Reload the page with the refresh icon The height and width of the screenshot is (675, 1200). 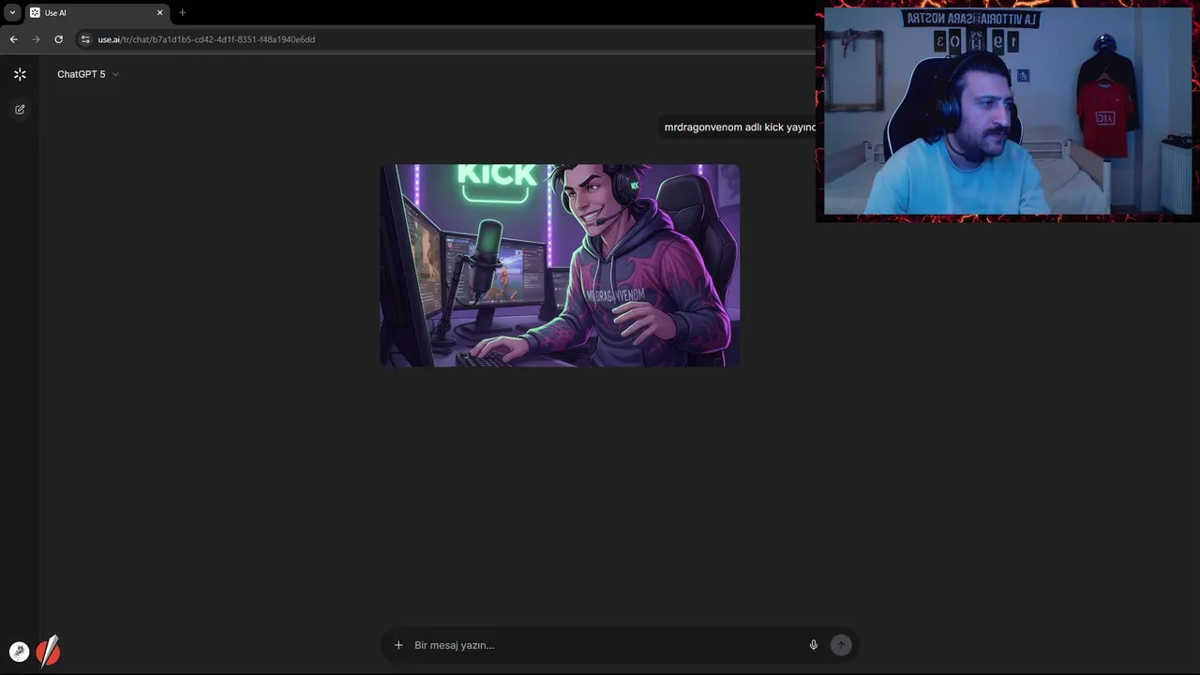pyautogui.click(x=58, y=39)
